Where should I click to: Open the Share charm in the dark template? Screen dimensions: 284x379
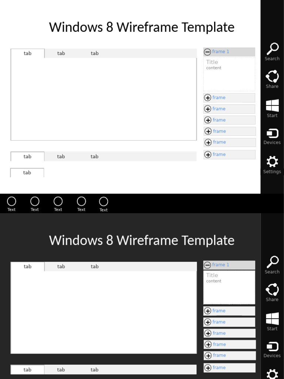[272, 293]
